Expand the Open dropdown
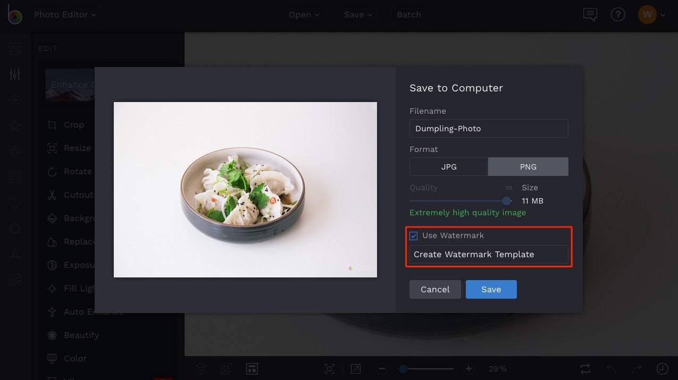Screen dimensions: 678x380 [304, 14]
